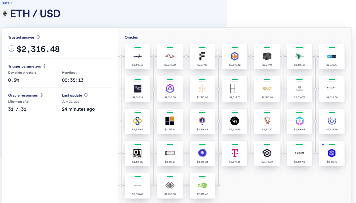Open the Prophet oracle card

[300, 89]
